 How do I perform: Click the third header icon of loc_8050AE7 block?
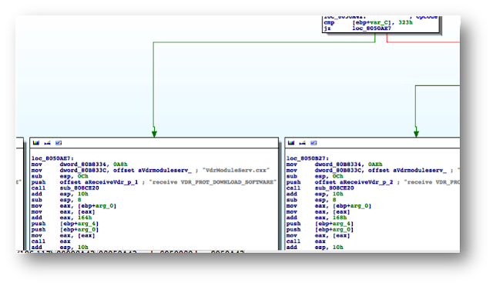59,143
